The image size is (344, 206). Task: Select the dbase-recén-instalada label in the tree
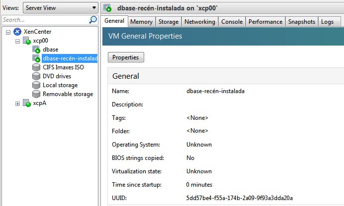point(70,58)
